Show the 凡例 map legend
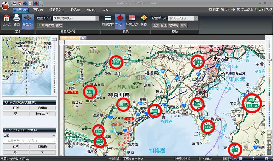This screenshot has height=161, width=273. click(x=144, y=20)
